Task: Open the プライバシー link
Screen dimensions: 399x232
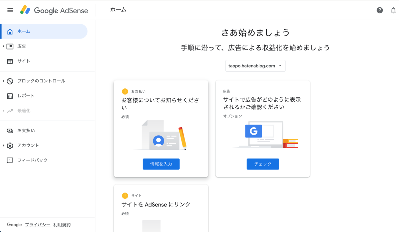Action: (38, 225)
